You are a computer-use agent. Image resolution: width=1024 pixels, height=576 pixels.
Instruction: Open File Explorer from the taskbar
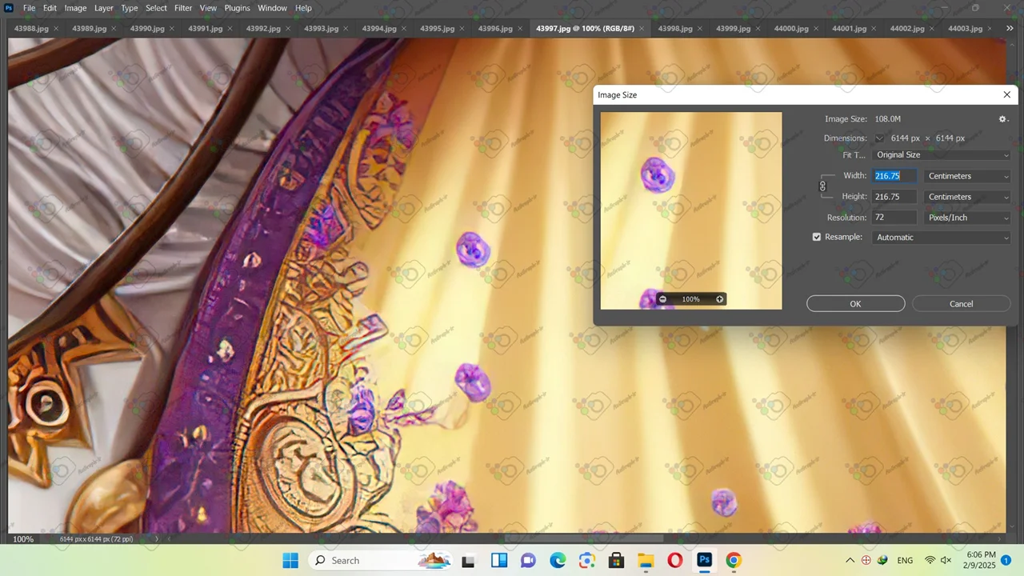[646, 560]
